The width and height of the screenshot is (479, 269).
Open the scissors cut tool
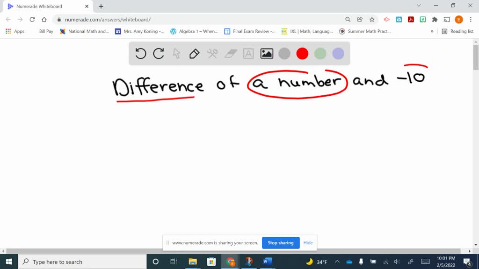[x=212, y=53]
